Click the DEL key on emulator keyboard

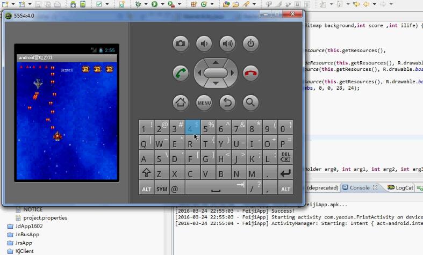tap(285, 157)
